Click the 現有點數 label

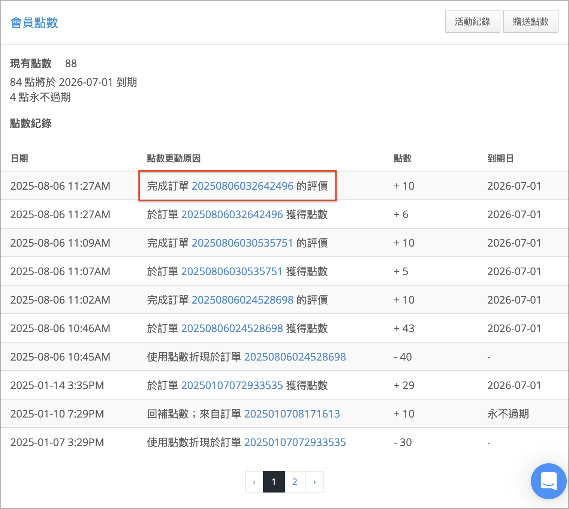[x=31, y=63]
